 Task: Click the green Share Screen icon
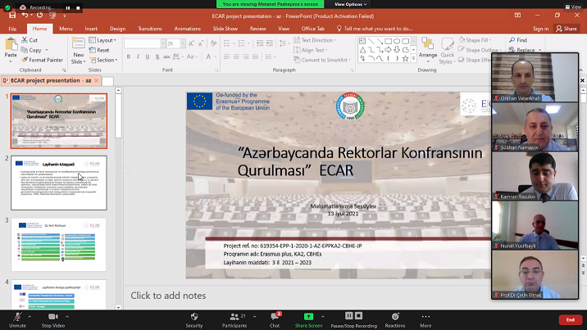308,316
